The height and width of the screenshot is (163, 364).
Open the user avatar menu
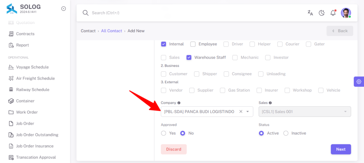coord(346,13)
